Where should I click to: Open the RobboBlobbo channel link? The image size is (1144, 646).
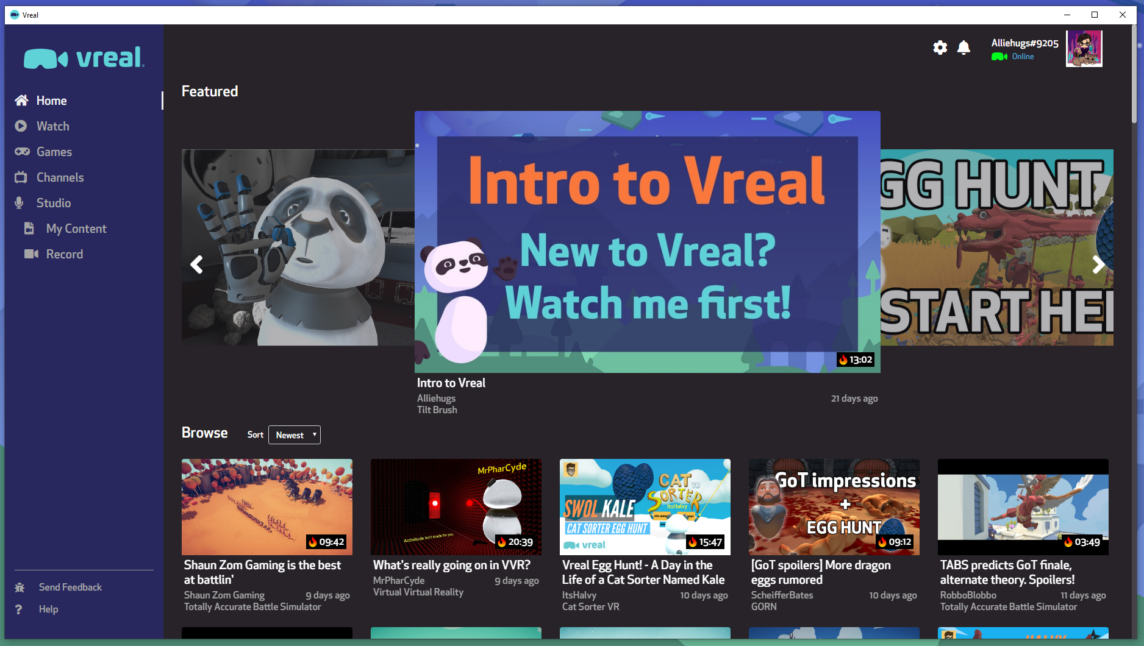pos(968,595)
